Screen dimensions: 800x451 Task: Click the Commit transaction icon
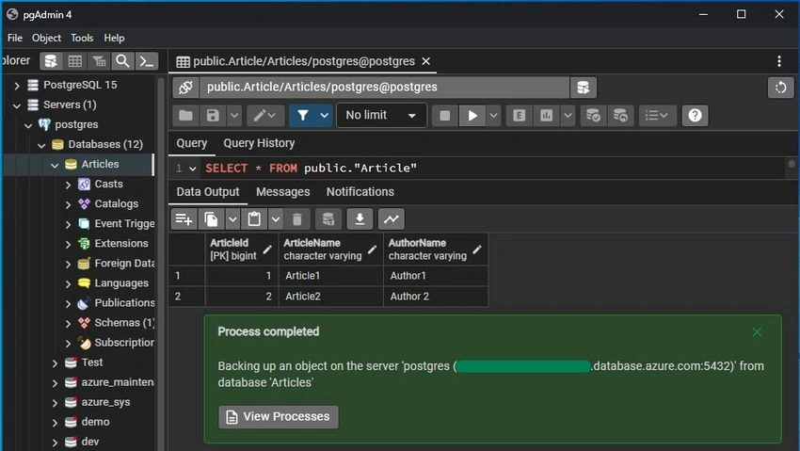[x=593, y=116]
